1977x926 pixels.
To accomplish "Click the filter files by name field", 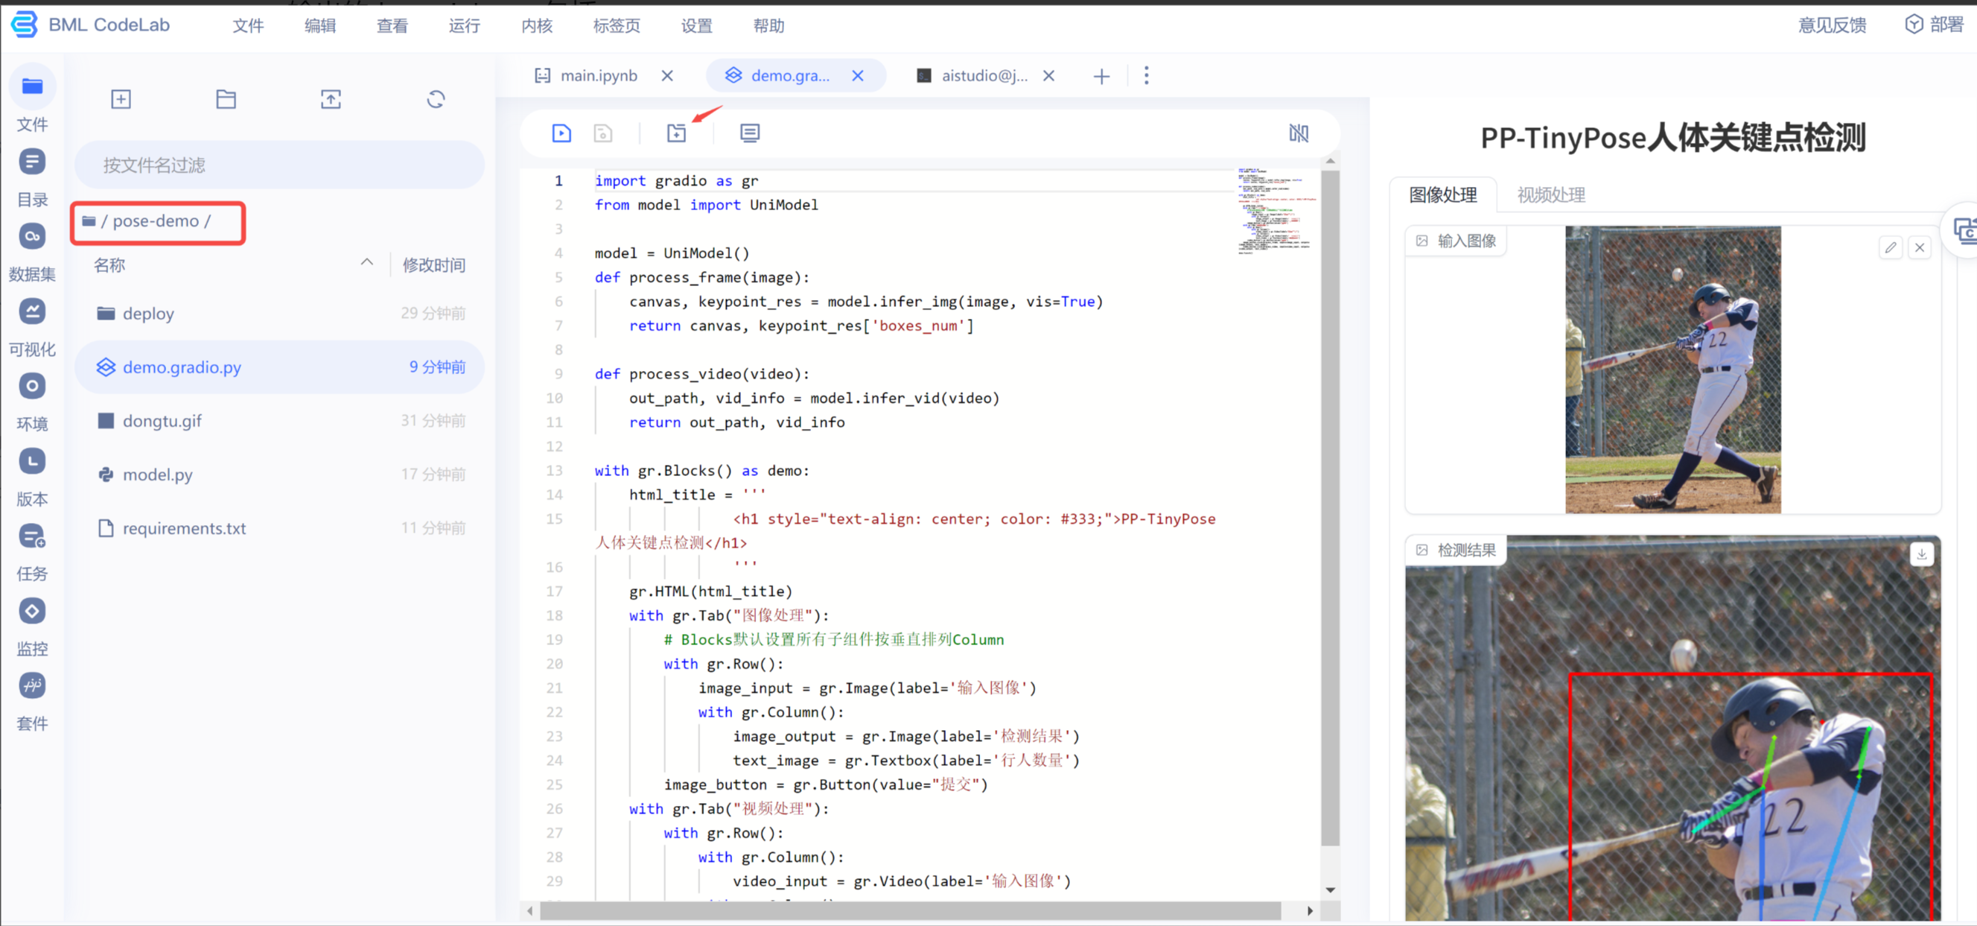I will tap(279, 165).
